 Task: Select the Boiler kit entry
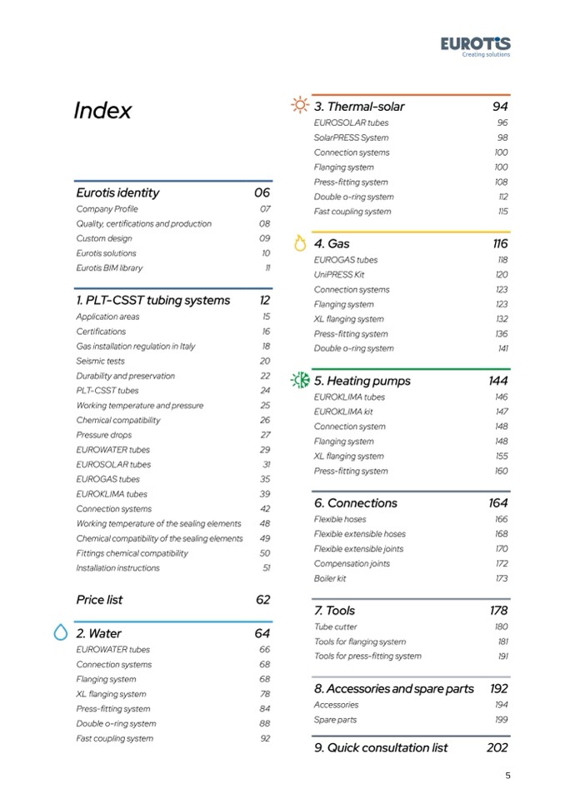click(330, 578)
